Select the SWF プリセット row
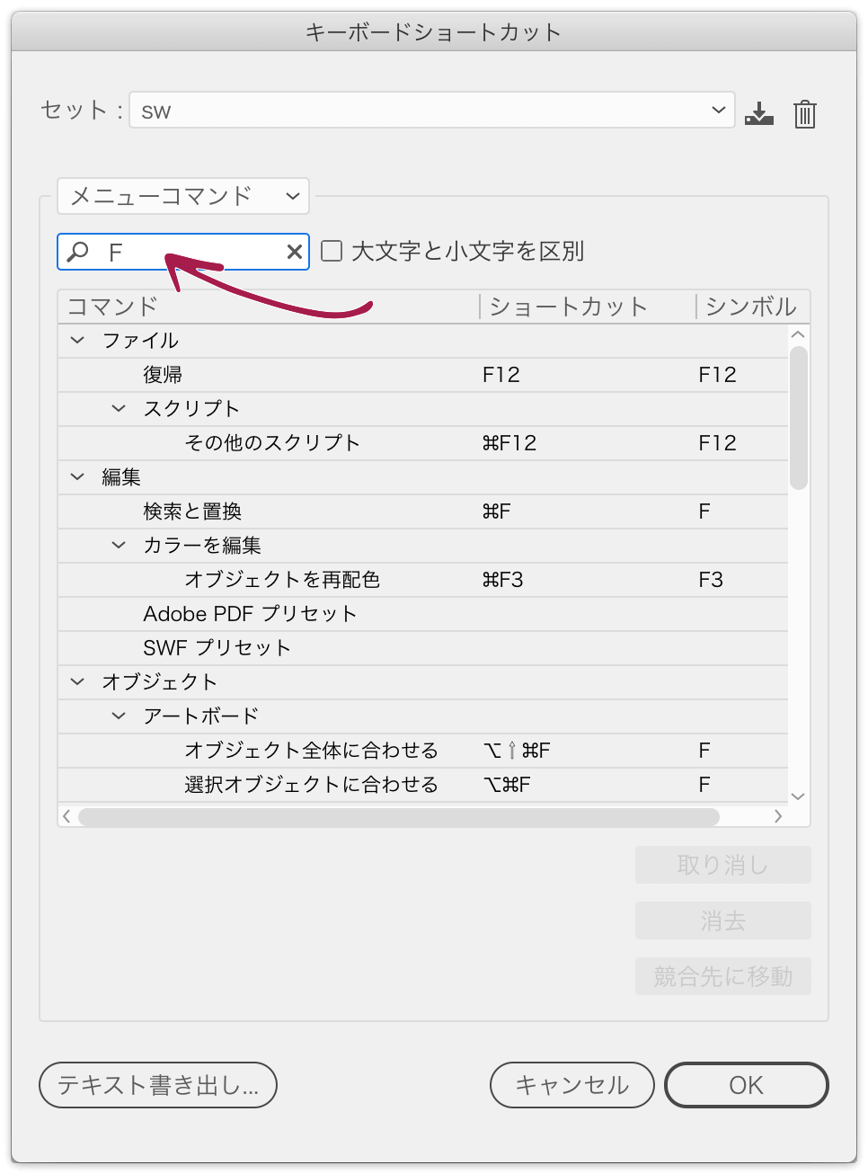This screenshot has height=1174, width=868. (x=423, y=648)
